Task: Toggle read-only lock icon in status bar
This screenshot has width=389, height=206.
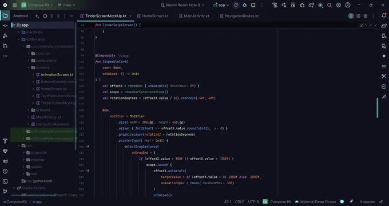Action: click(x=382, y=202)
